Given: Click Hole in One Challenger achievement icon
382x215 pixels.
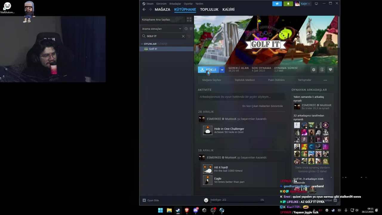Looking at the screenshot, I should [x=208, y=130].
